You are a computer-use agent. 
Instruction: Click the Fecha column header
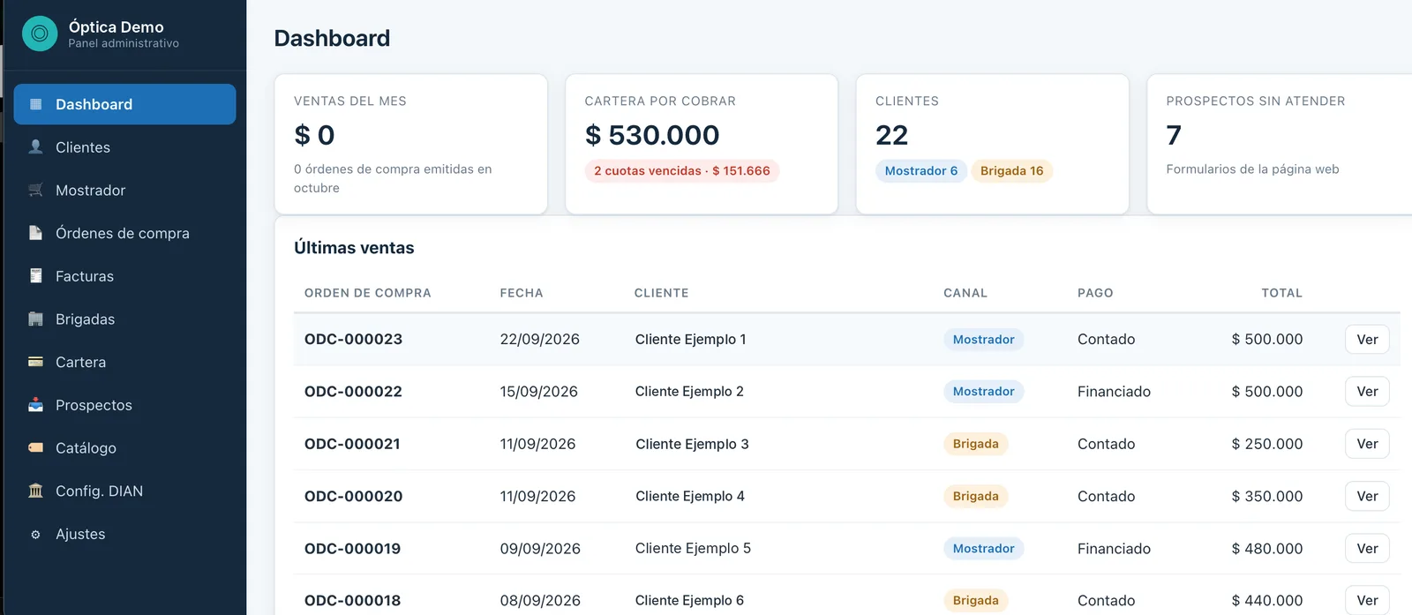[522, 293]
